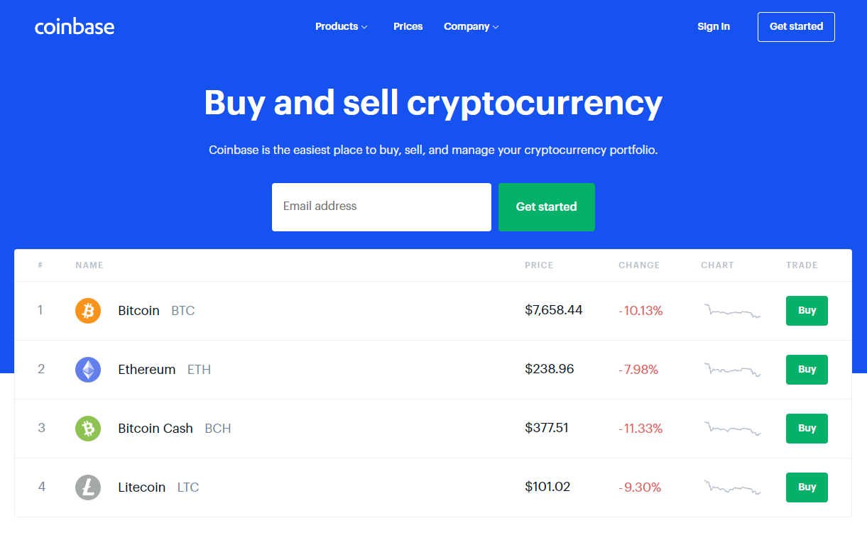Open the Bitcoin price sparkline chart

[732, 310]
